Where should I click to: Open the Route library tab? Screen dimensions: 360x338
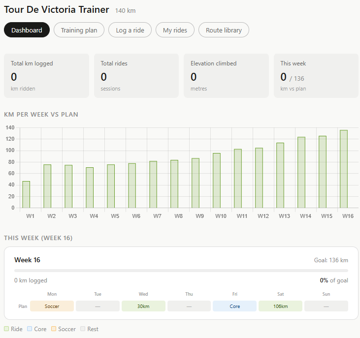[x=224, y=30]
